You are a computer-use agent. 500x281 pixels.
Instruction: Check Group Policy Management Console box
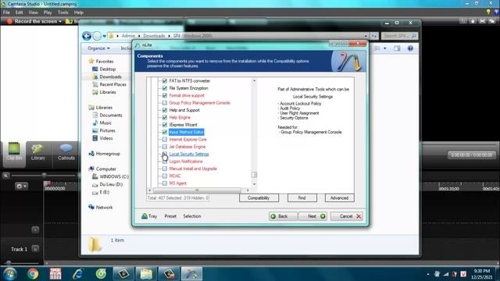(x=165, y=103)
